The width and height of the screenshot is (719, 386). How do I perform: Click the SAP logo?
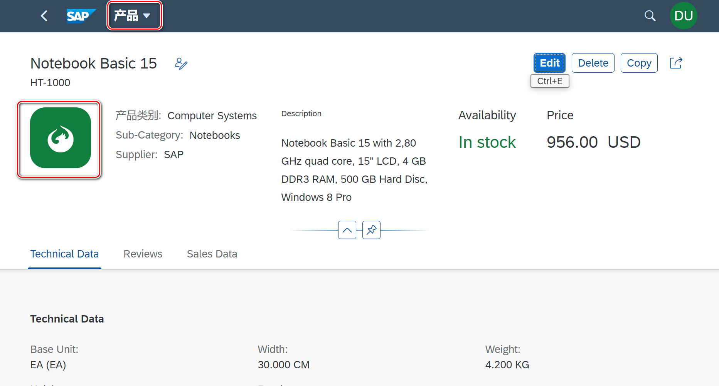[81, 16]
